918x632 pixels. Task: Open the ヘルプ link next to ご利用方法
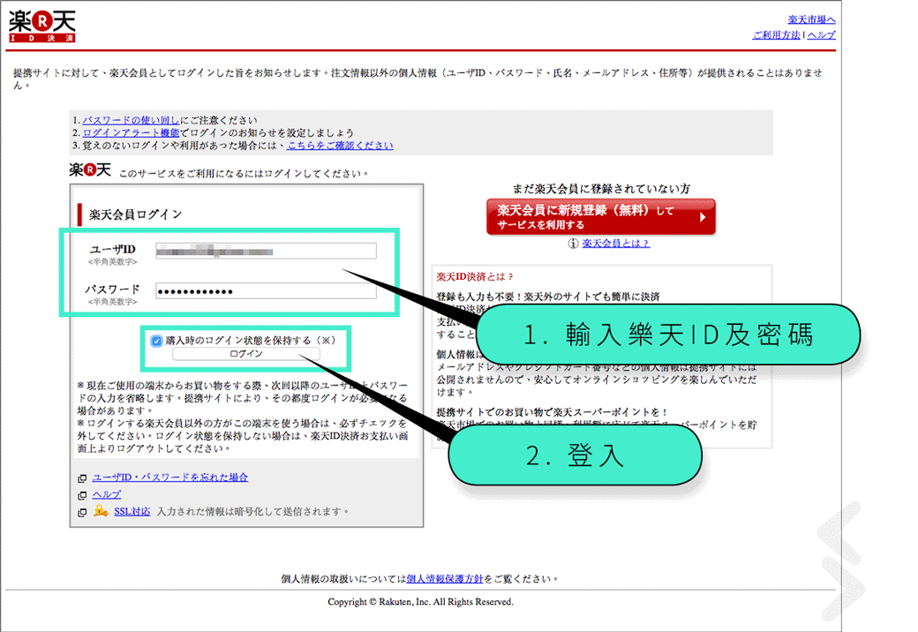pos(822,35)
